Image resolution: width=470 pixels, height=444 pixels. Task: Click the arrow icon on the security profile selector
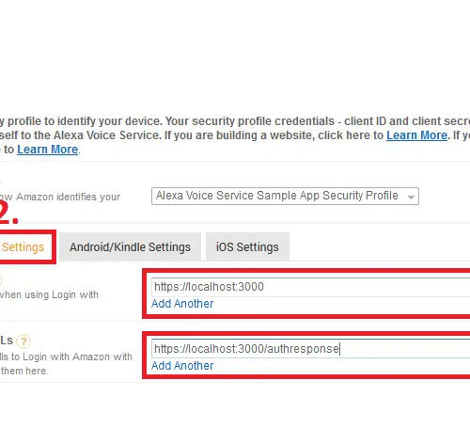(x=411, y=198)
